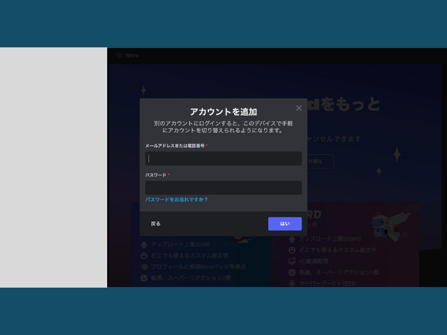Click the アカウントを追加 dialog title

pos(223,112)
